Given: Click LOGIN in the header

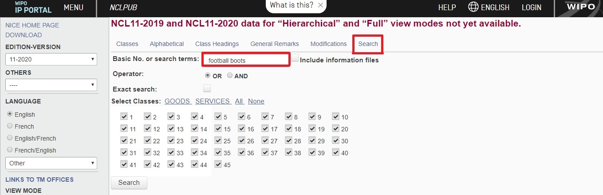Looking at the screenshot, I should pyautogui.click(x=532, y=7).
